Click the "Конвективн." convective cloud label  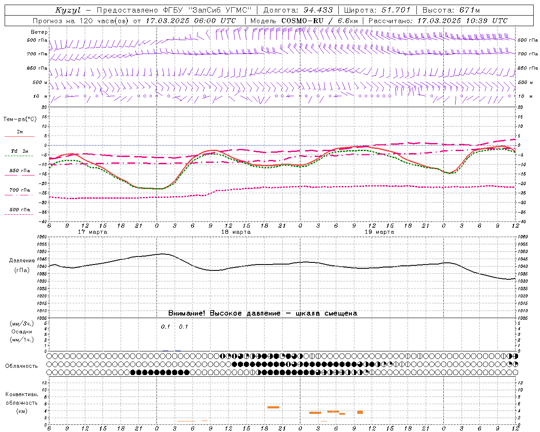pos(22,394)
